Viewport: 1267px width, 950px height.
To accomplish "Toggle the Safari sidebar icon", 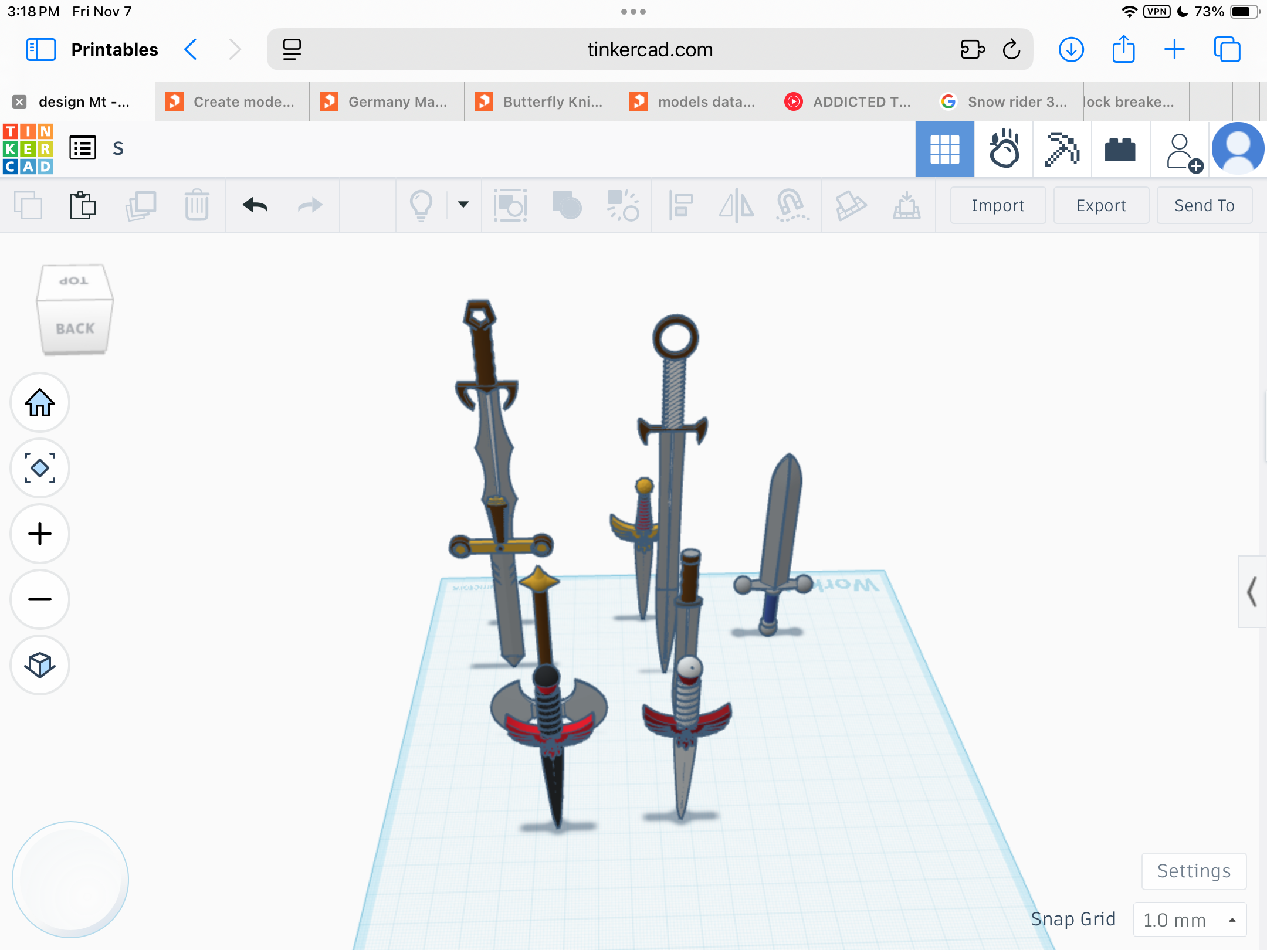I will (41, 49).
